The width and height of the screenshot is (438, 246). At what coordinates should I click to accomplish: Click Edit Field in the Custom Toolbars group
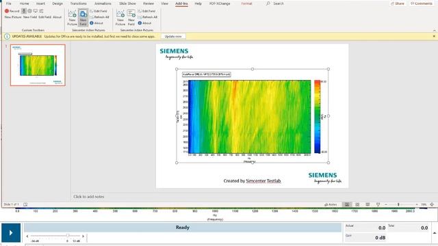(44, 17)
